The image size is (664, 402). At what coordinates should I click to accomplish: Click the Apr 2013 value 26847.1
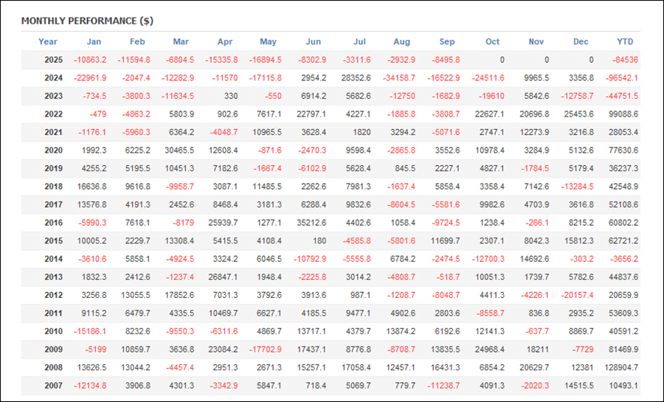click(221, 277)
